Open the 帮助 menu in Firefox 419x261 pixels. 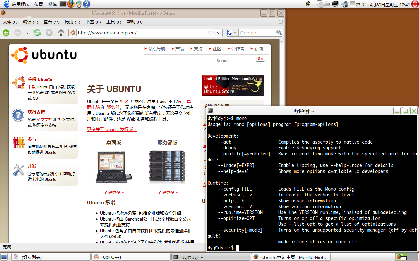(134, 22)
